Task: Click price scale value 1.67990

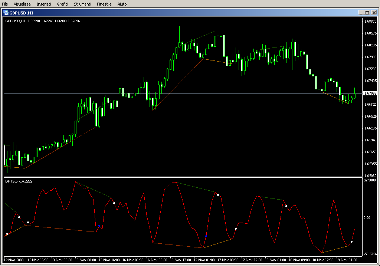Action: (371, 57)
